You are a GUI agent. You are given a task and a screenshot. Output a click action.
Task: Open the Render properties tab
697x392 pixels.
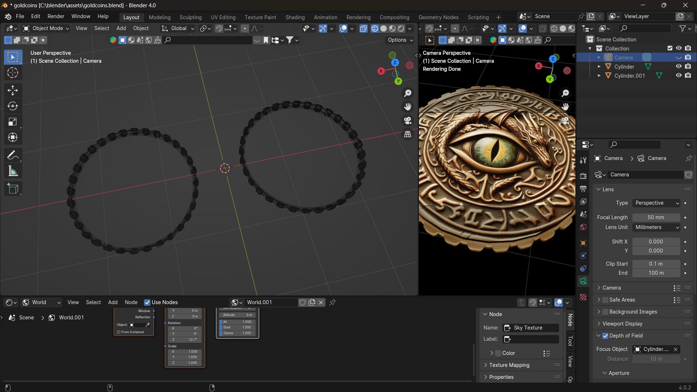583,176
